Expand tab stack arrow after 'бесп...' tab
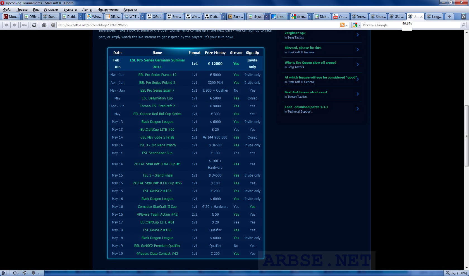Screen dimensions: 469x276 point(310,16)
